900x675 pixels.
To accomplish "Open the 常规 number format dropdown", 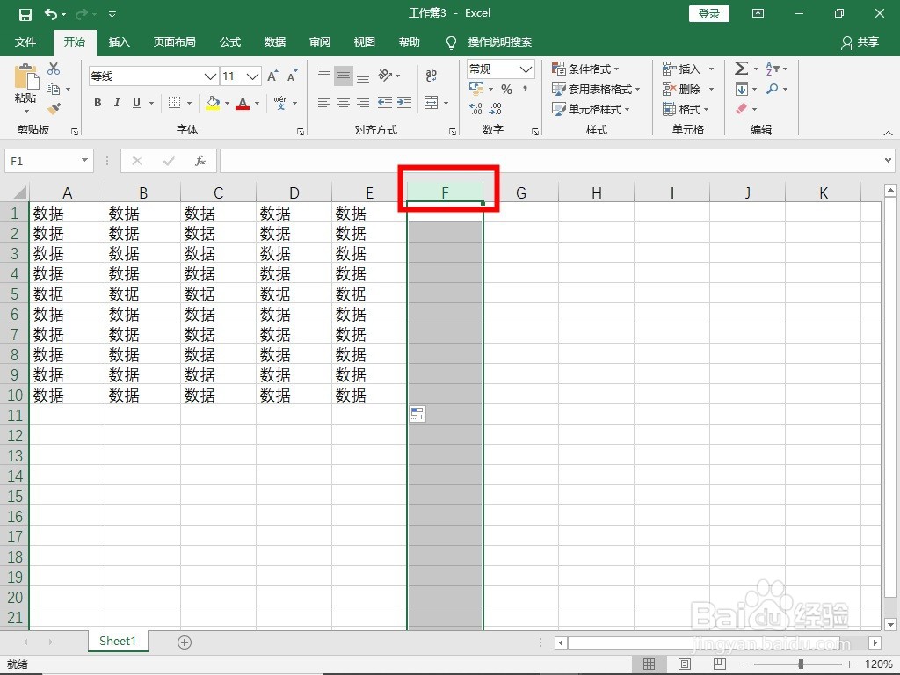I will pos(499,69).
